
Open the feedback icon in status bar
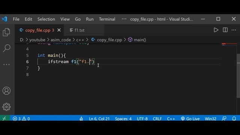pyautogui.click(x=224, y=118)
